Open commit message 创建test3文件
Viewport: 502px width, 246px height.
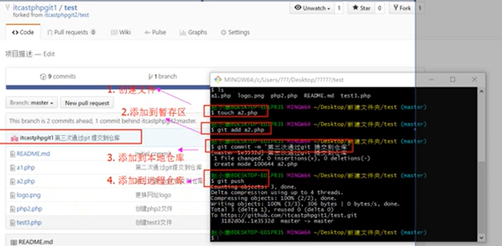(x=154, y=223)
